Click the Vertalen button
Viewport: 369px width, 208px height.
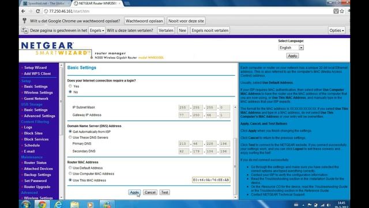point(166,30)
